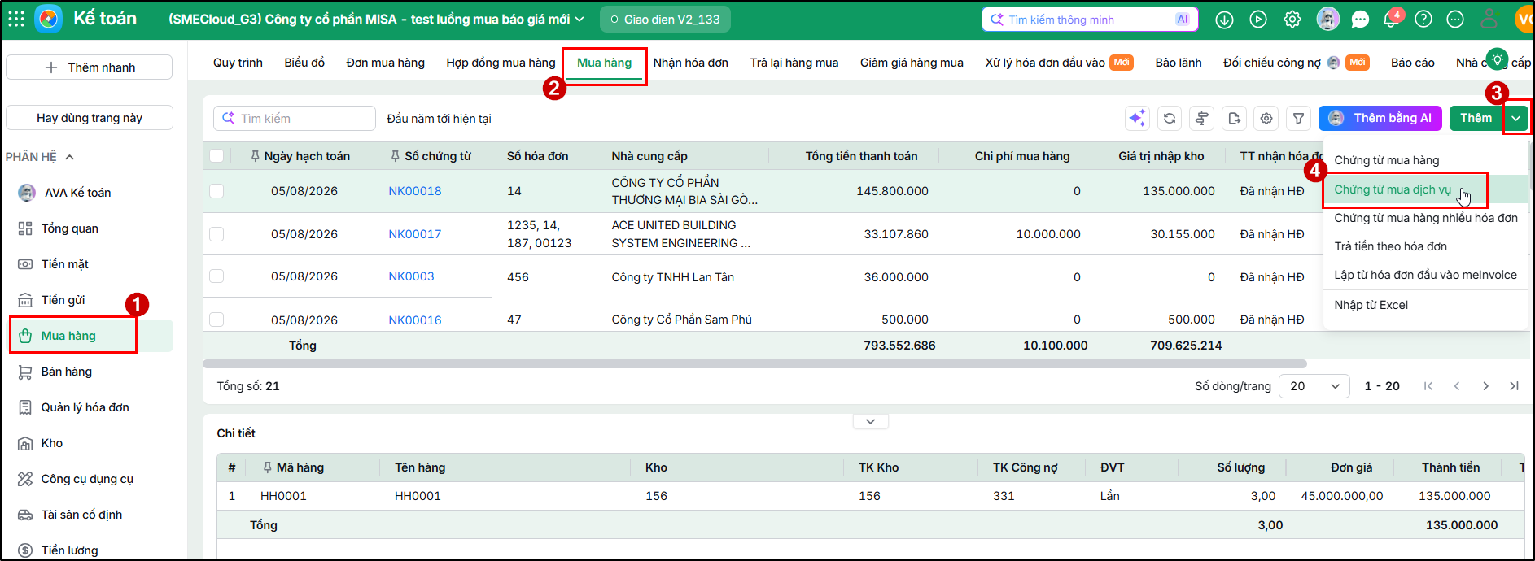
Task: Open list settings gear icon
Action: pyautogui.click(x=1266, y=118)
